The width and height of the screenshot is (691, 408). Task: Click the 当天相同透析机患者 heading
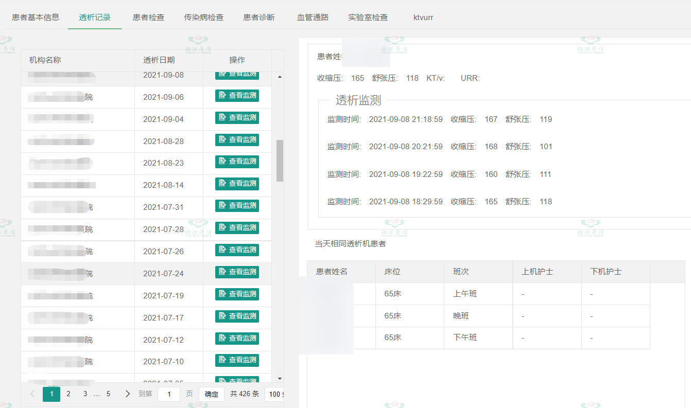350,244
